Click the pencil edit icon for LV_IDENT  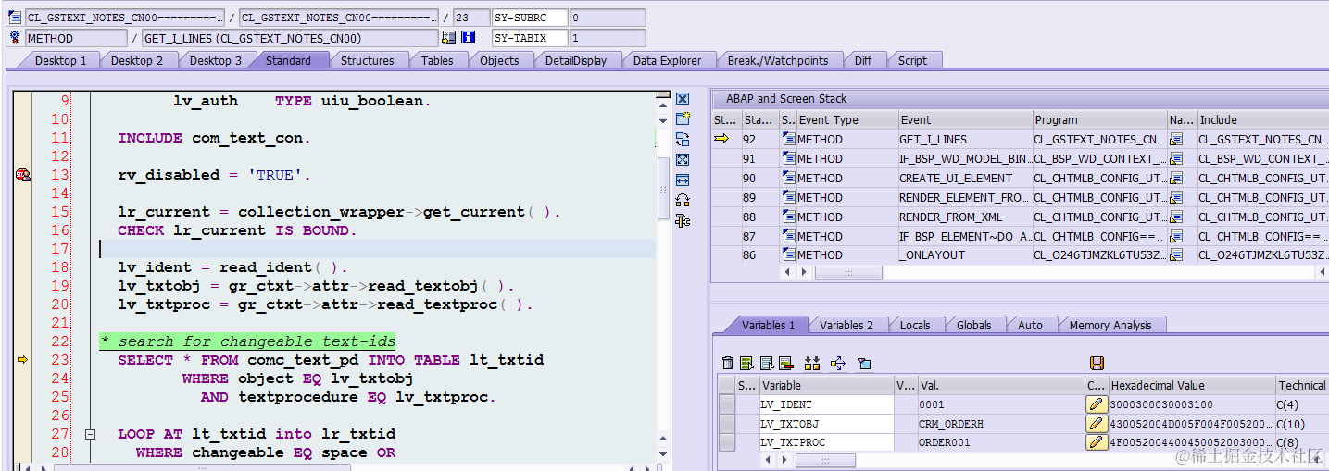click(1096, 404)
